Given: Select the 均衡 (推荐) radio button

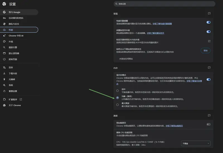Looking at the screenshot, I should click(x=117, y=98).
